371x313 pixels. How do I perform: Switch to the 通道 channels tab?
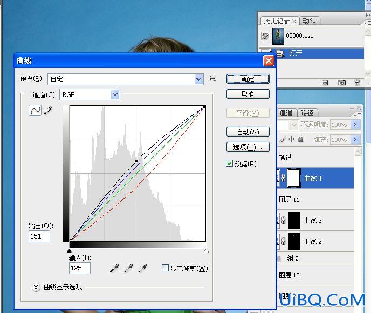[x=286, y=113]
